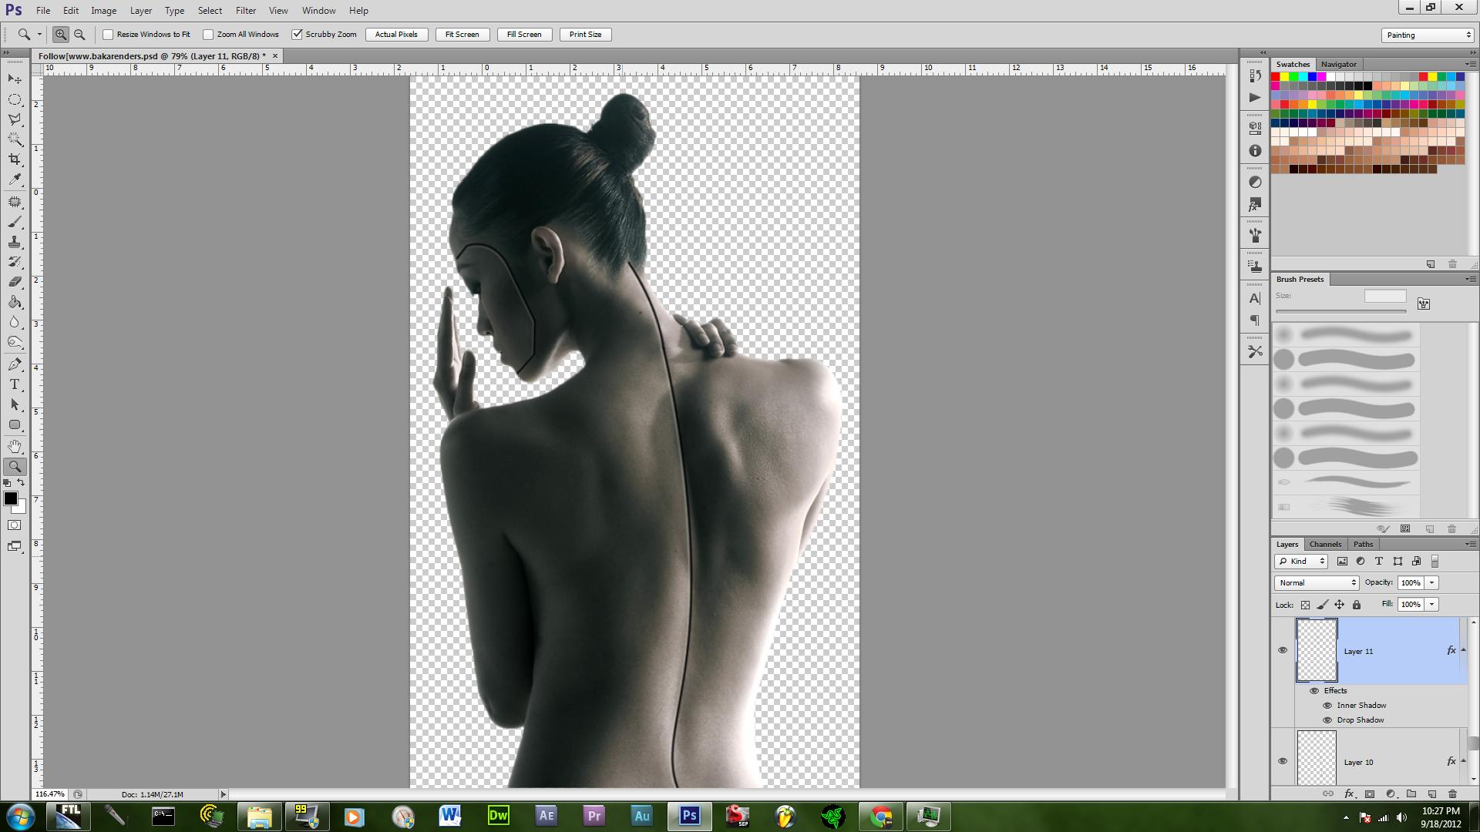Enable Zoom All Windows checkbox
This screenshot has height=832, width=1480.
[208, 35]
